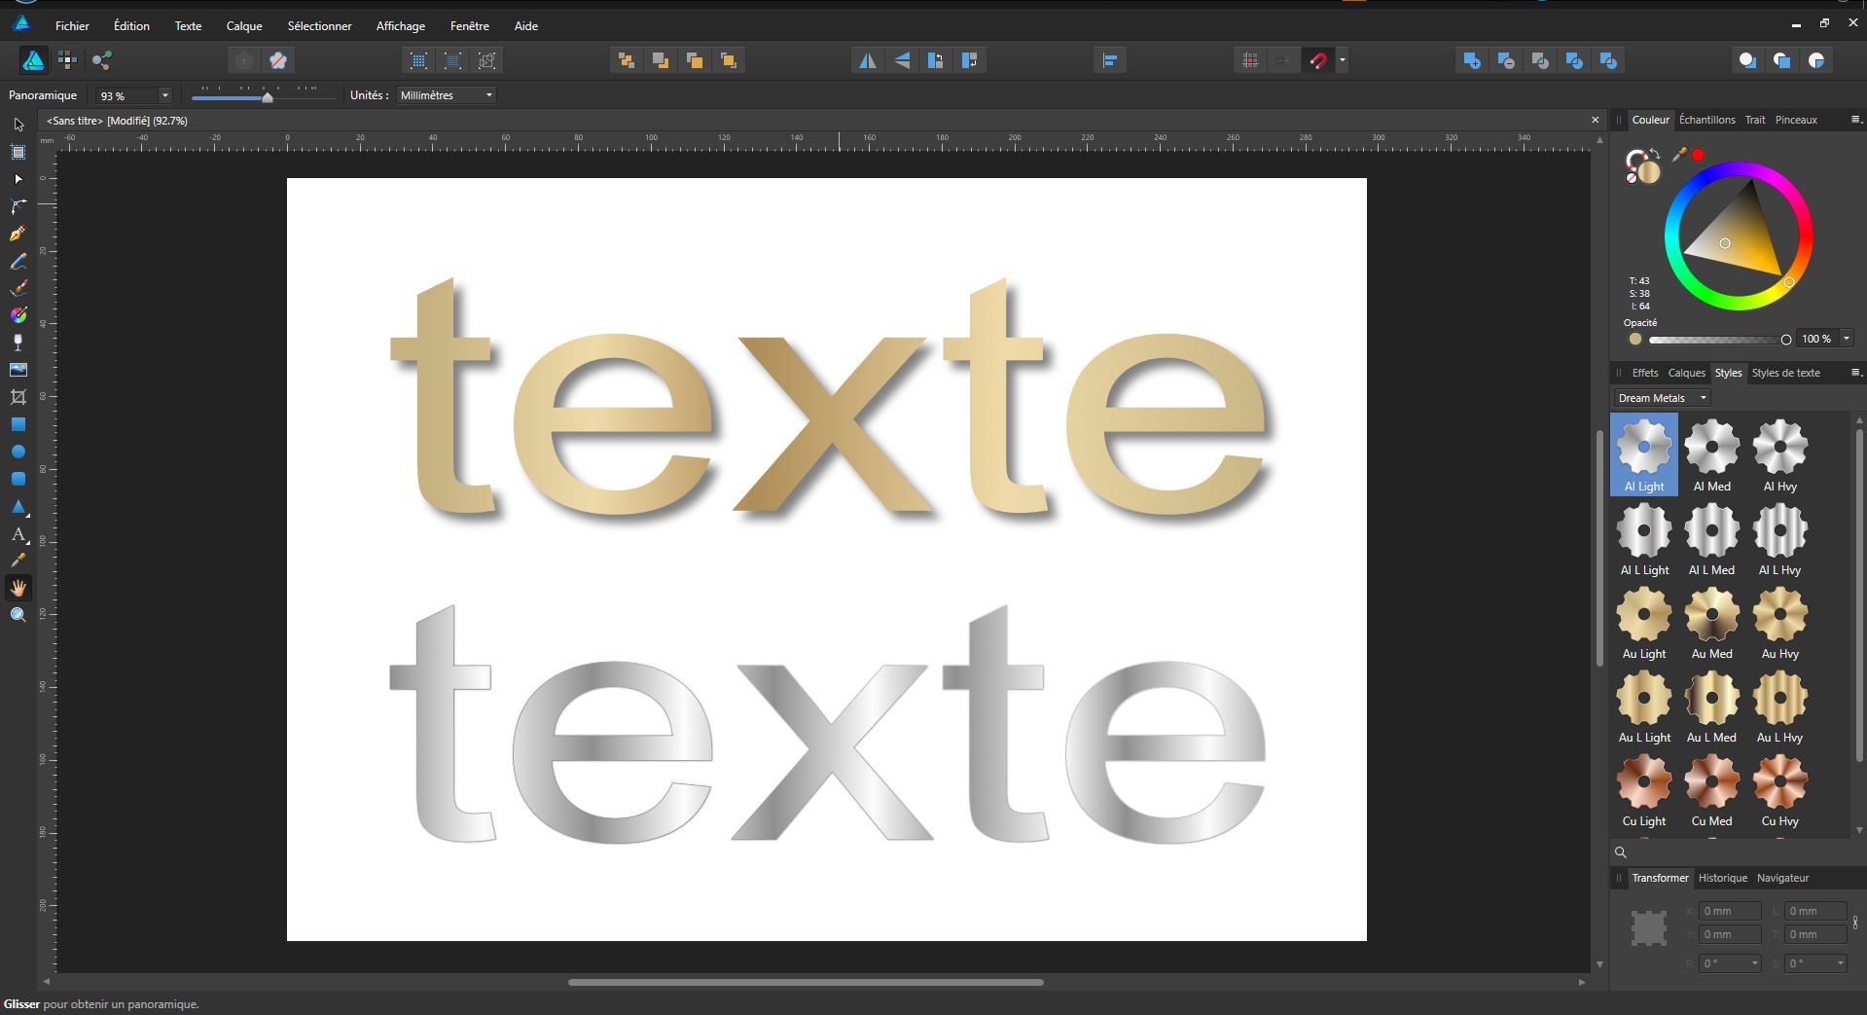The height and width of the screenshot is (1015, 1867).
Task: Apply the Au L Med style
Action: coord(1711,707)
